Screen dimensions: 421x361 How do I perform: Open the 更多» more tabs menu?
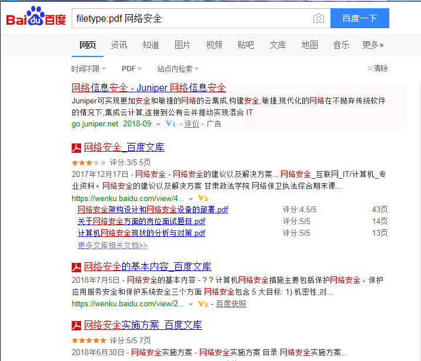[x=373, y=45]
